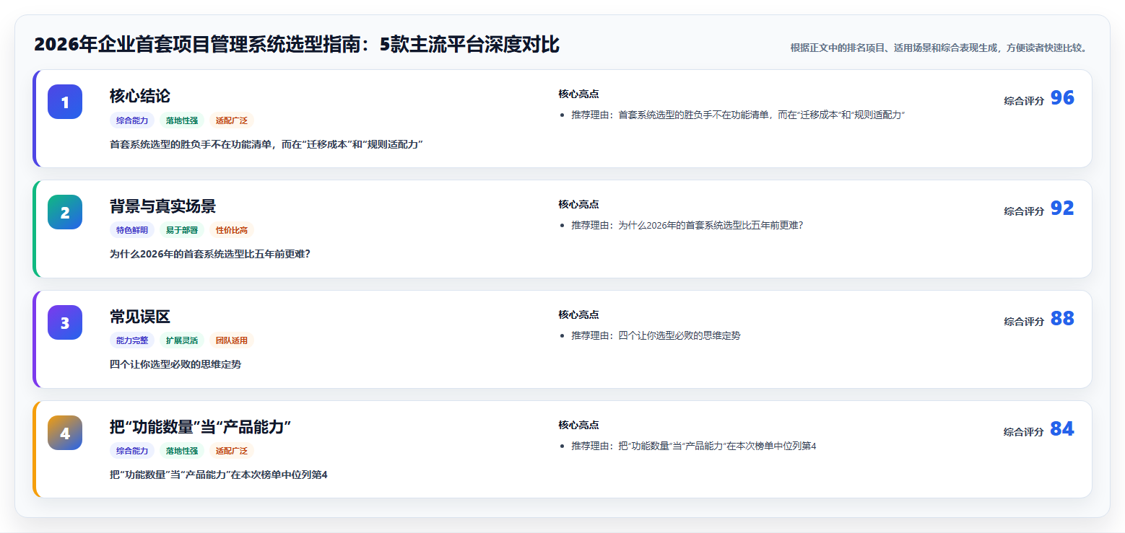Viewport: 1125px width, 533px height.
Task: Open the 常见误区 card title
Action: tap(140, 317)
